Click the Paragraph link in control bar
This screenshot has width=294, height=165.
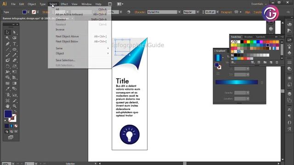click(226, 12)
